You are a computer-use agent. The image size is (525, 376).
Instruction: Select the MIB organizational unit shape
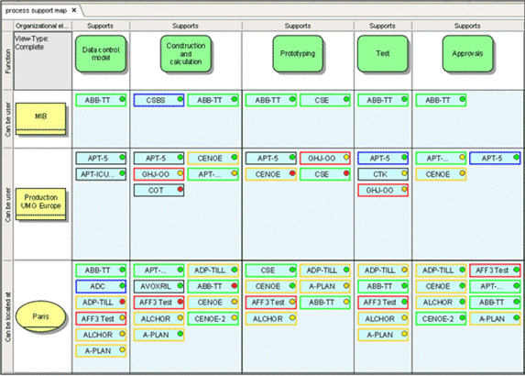tap(41, 118)
